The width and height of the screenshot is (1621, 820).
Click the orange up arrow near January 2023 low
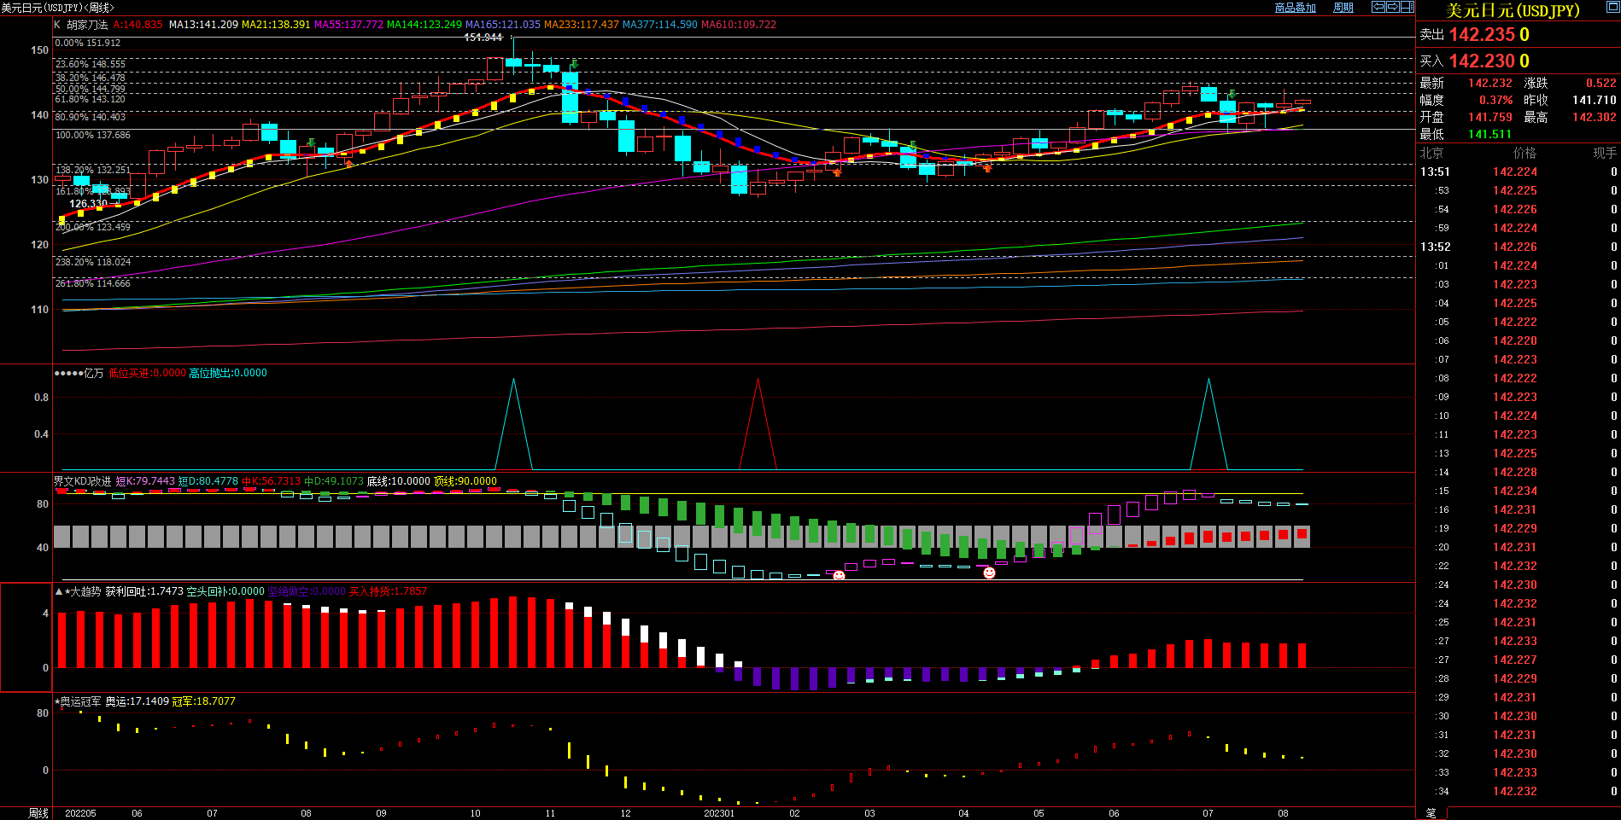point(837,172)
